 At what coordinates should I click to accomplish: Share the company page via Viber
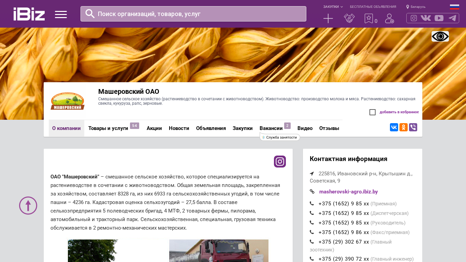413,127
